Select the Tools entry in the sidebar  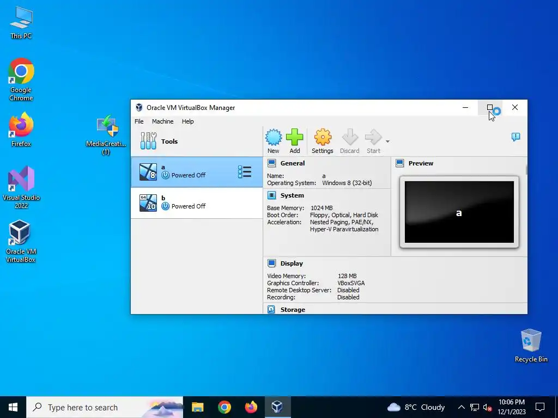point(197,142)
